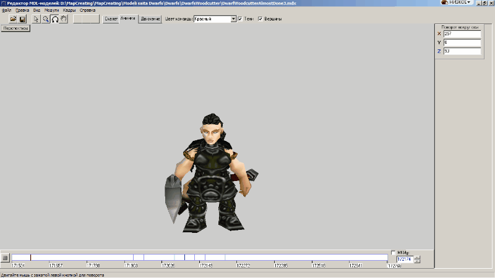The image size is (495, 278).
Task: Open the Правка menu
Action: (x=22, y=10)
